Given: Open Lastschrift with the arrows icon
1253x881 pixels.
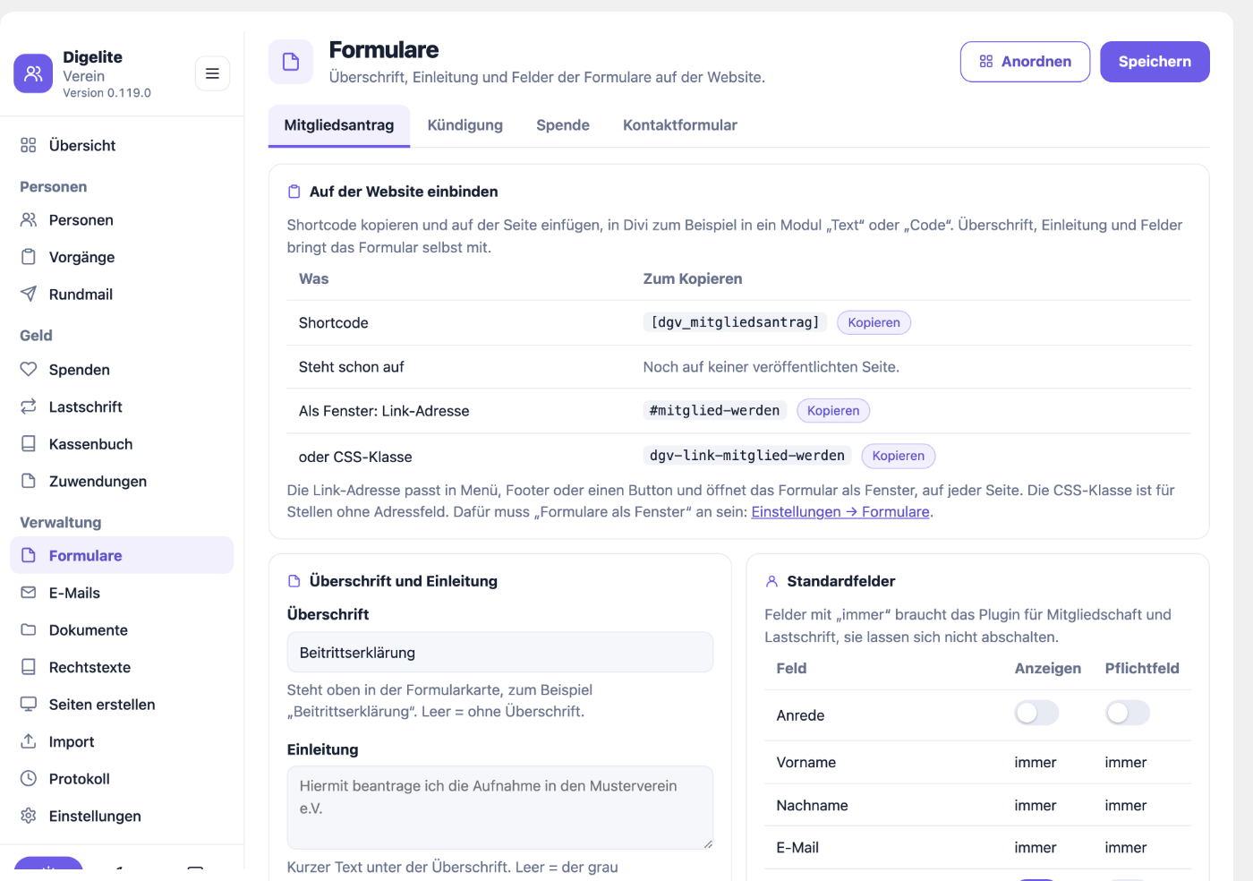Looking at the screenshot, I should [x=29, y=406].
